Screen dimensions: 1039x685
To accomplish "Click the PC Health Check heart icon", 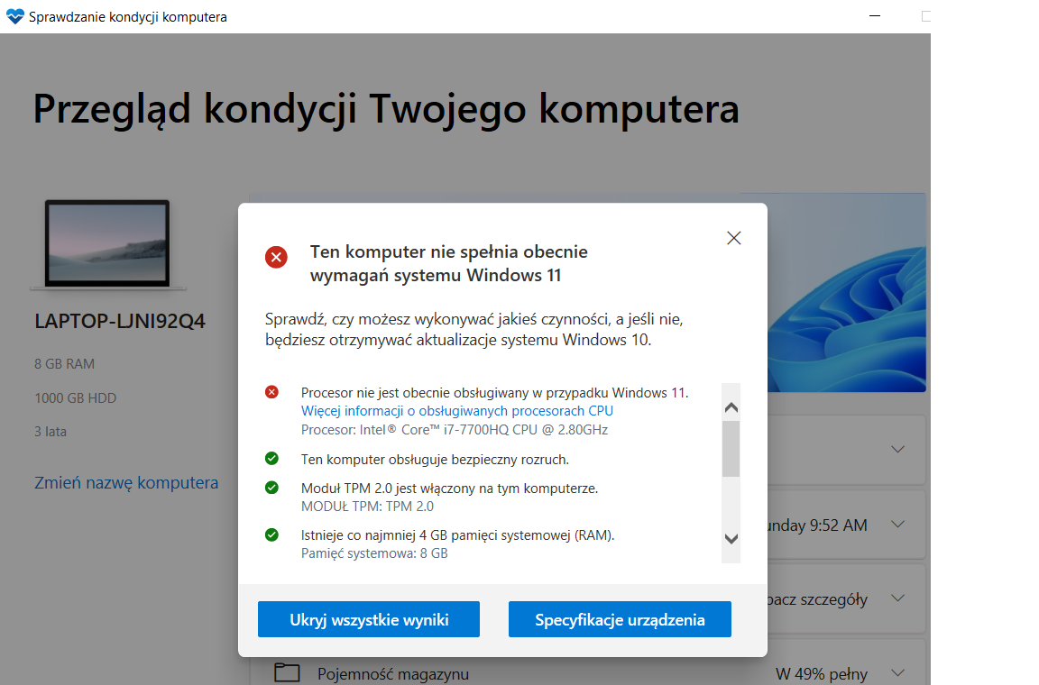I will click(x=14, y=16).
